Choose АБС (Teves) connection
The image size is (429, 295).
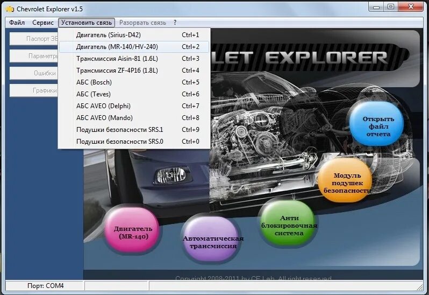point(134,94)
